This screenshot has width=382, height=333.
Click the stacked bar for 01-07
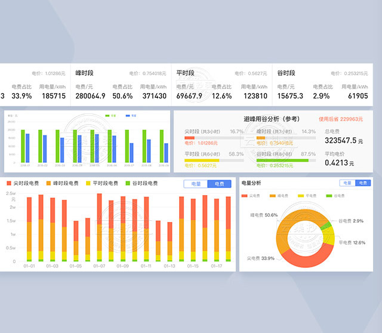point(99,227)
